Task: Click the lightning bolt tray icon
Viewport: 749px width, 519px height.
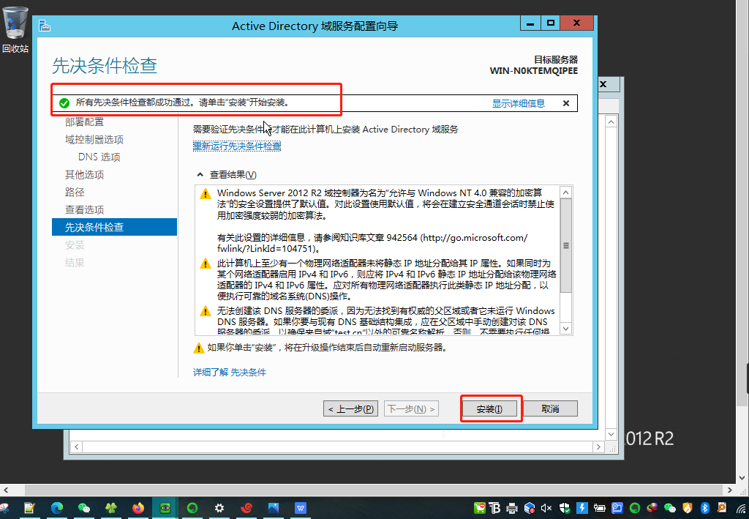Action: pyautogui.click(x=581, y=508)
